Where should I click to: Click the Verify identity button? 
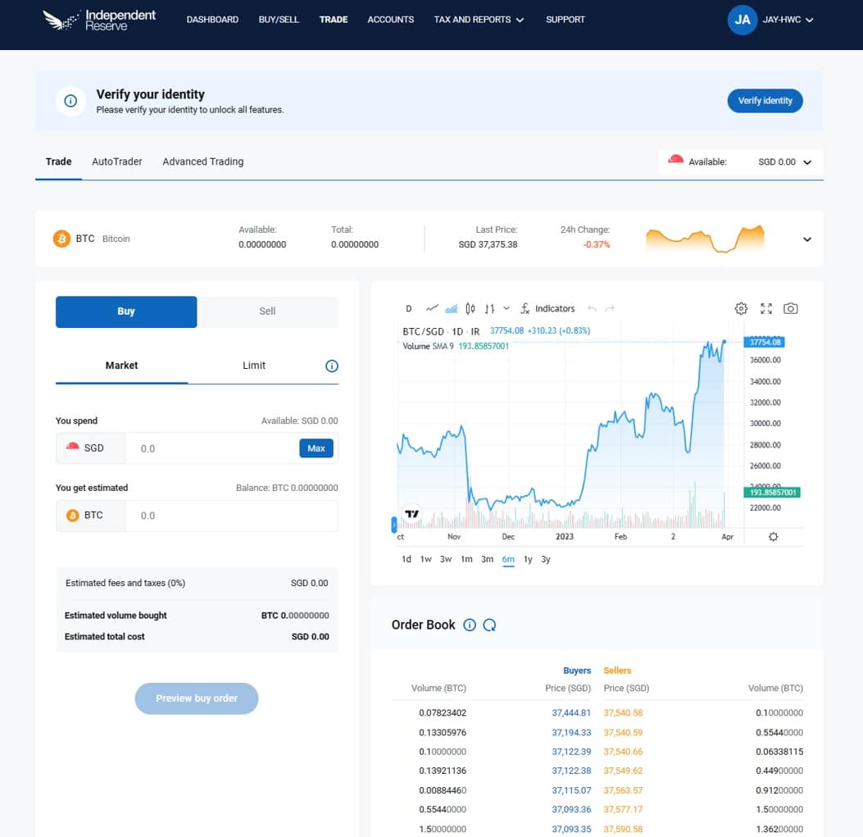point(765,101)
